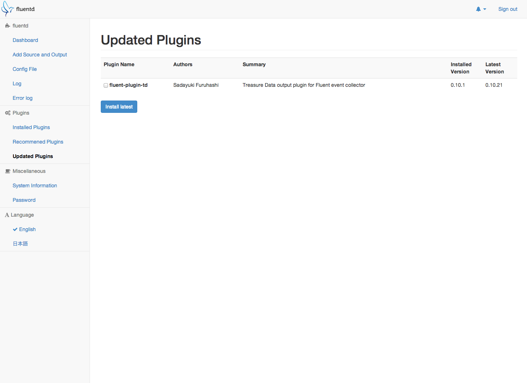527x383 pixels.
Task: Open Add Source and Output
Action: click(x=40, y=55)
